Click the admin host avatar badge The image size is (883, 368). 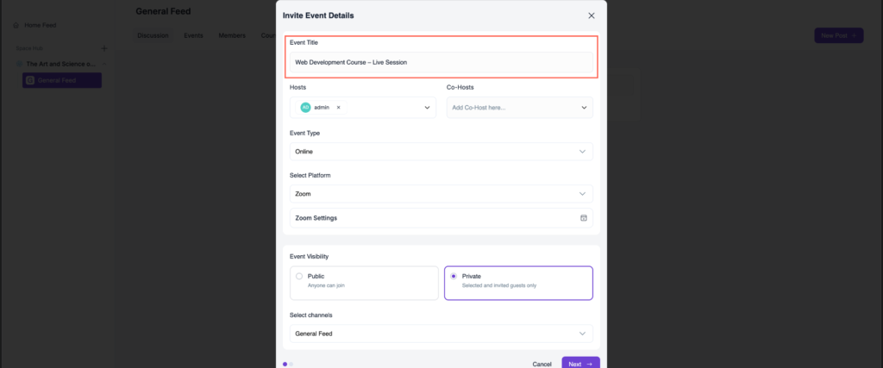(x=305, y=108)
